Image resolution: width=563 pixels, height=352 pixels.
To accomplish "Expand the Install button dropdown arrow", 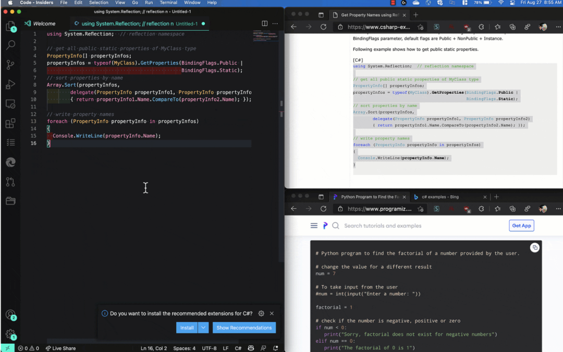I will (204, 328).
